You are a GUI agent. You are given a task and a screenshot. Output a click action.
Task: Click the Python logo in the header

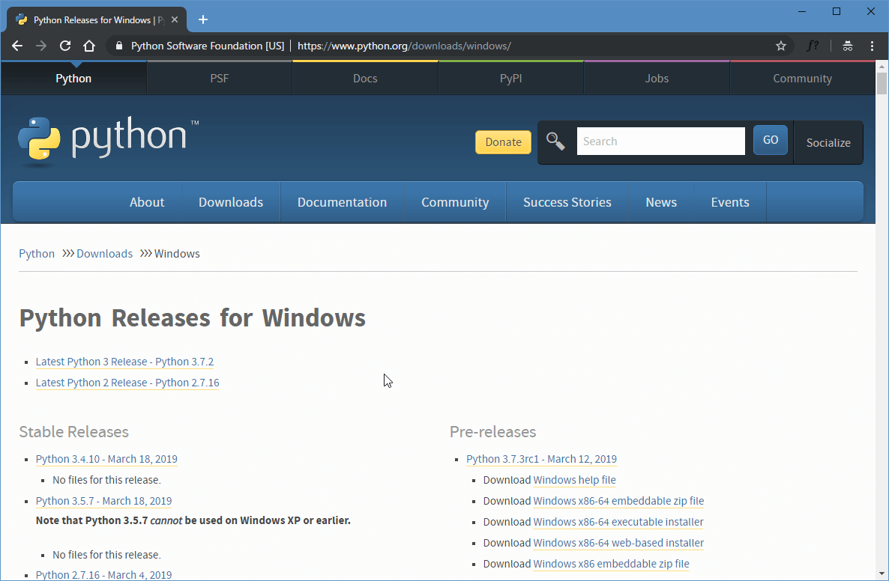pos(109,139)
